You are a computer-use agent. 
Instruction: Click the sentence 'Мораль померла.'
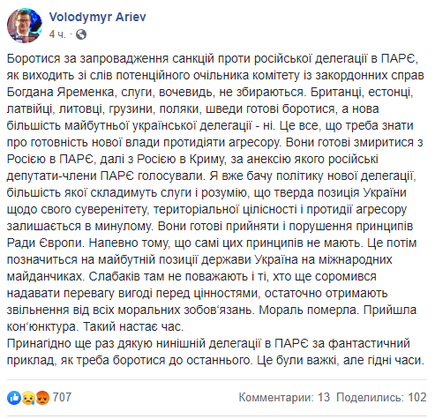coord(309,310)
